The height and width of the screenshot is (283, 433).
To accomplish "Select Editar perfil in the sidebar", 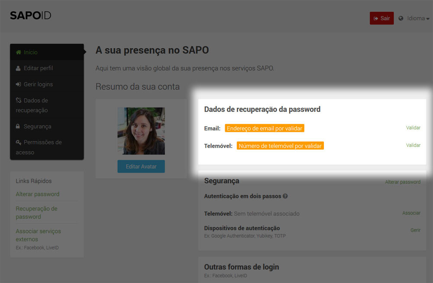I will click(38, 68).
